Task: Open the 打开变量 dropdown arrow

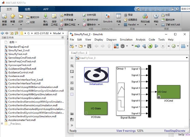Action: click(x=75, y=20)
